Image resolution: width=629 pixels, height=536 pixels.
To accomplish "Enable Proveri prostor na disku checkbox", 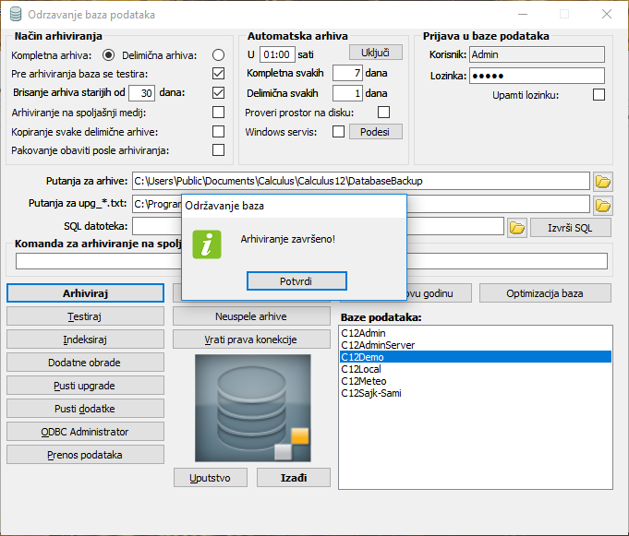I will [x=384, y=113].
